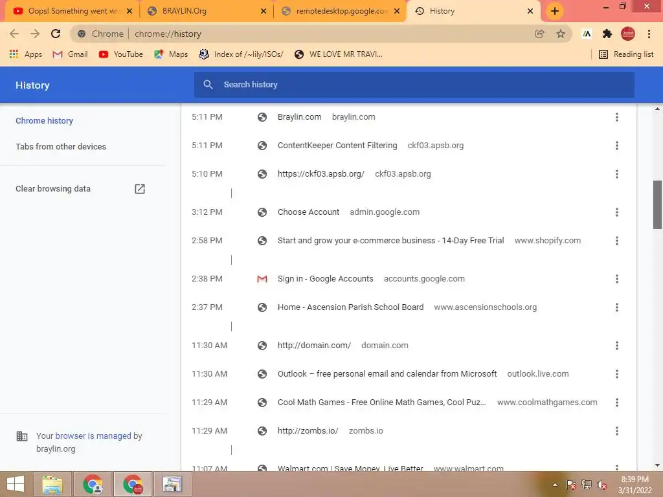This screenshot has width=663, height=497.
Task: Open the Windows Start button
Action: 16,484
